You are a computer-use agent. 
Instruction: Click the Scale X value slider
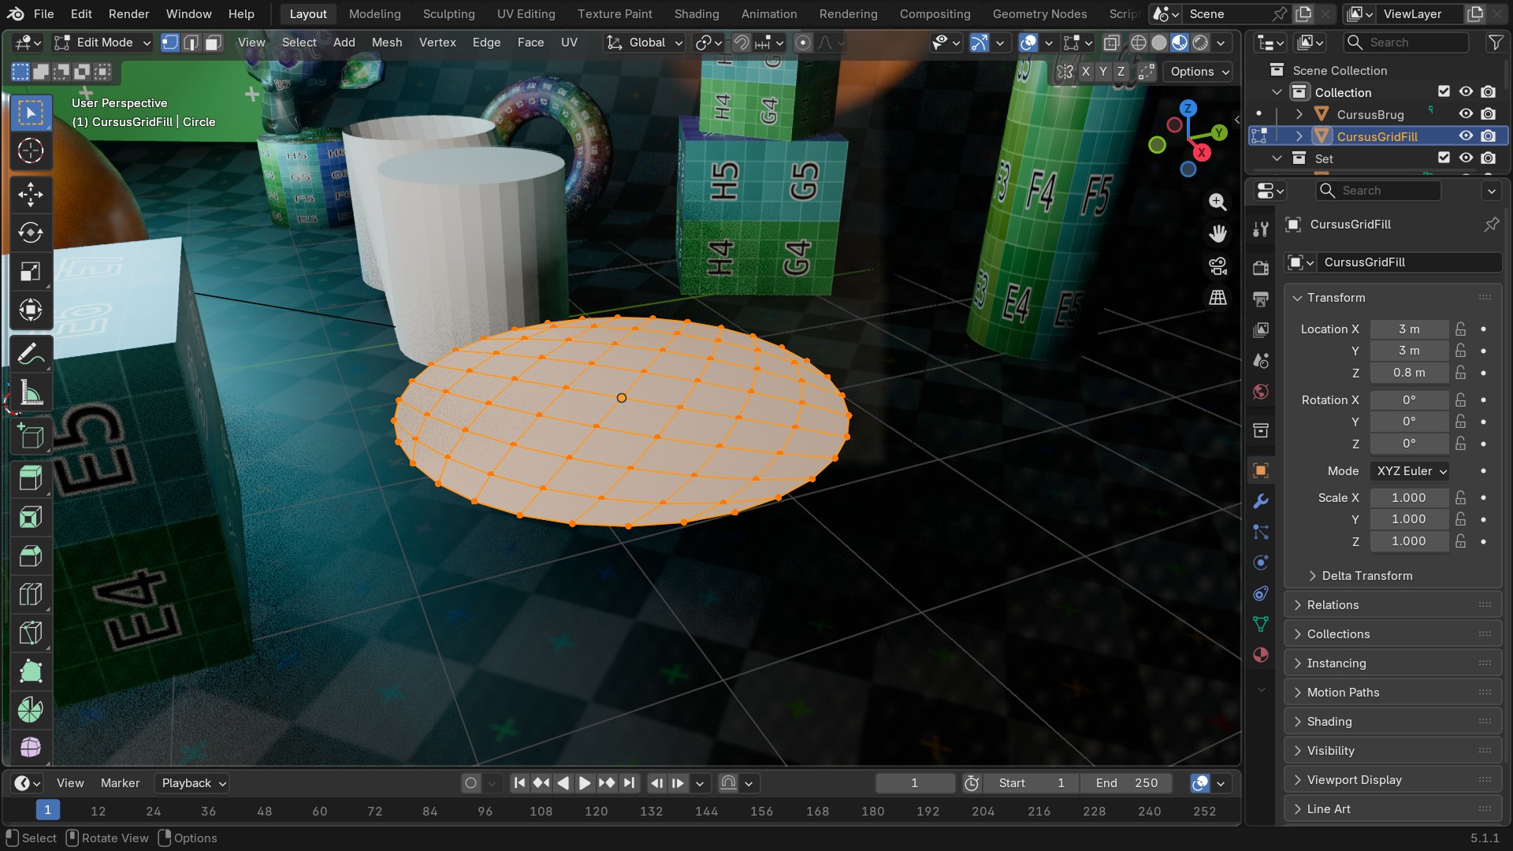[x=1409, y=498]
